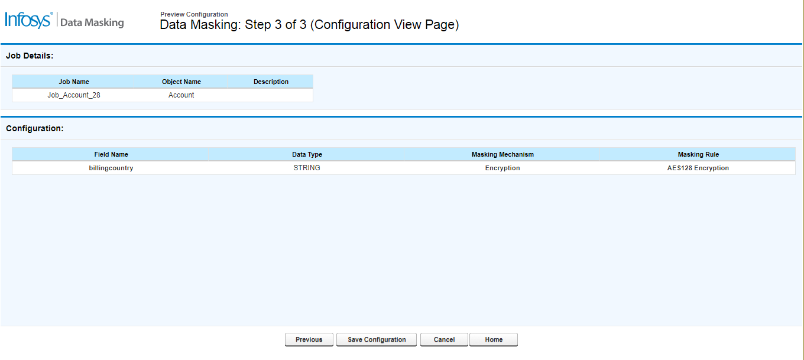804x360 pixels.
Task: Select the Encryption masking mechanism entry
Action: pos(502,167)
